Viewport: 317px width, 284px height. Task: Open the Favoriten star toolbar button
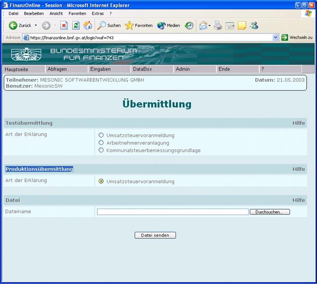click(139, 25)
